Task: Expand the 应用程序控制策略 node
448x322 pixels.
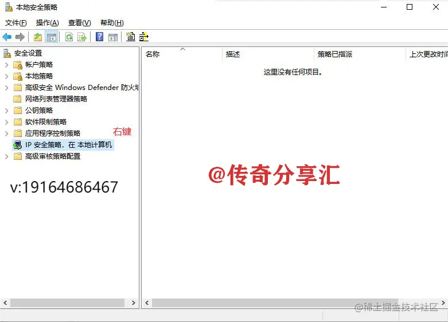Action: (6, 133)
